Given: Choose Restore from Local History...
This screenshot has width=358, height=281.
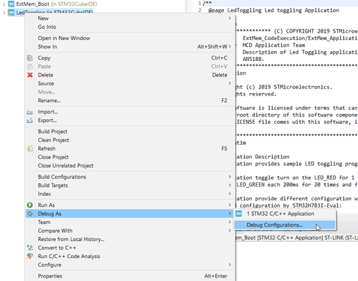Looking at the screenshot, I should click(130, 239).
